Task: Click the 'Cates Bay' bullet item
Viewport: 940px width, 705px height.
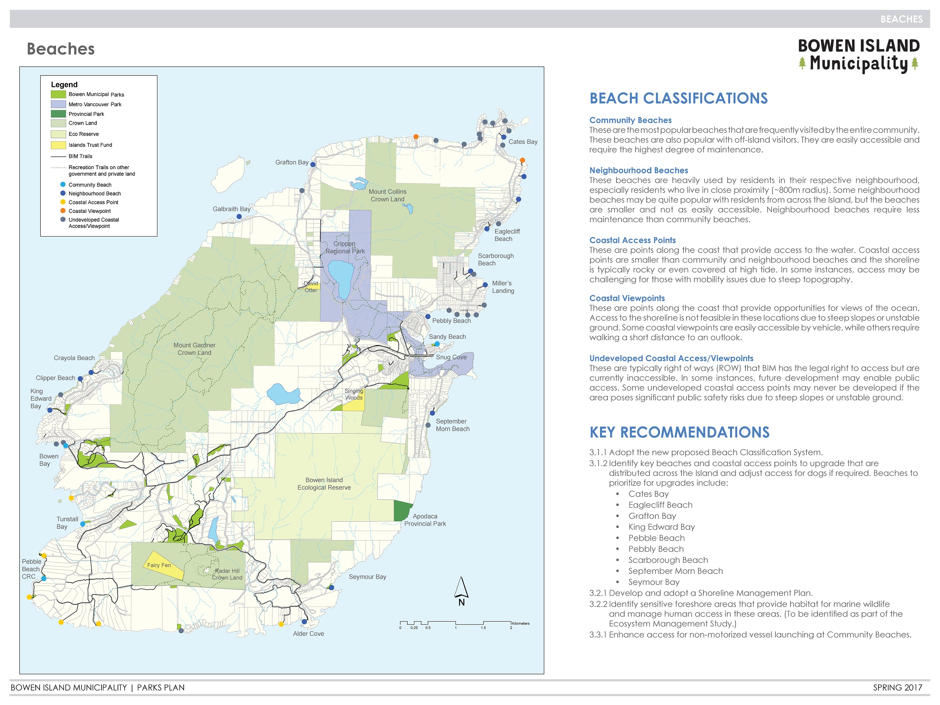Action: tap(649, 494)
